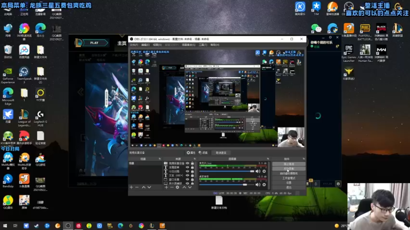Open settings gear for desktop audio channel
This screenshot has height=230, width=410.
[264, 185]
